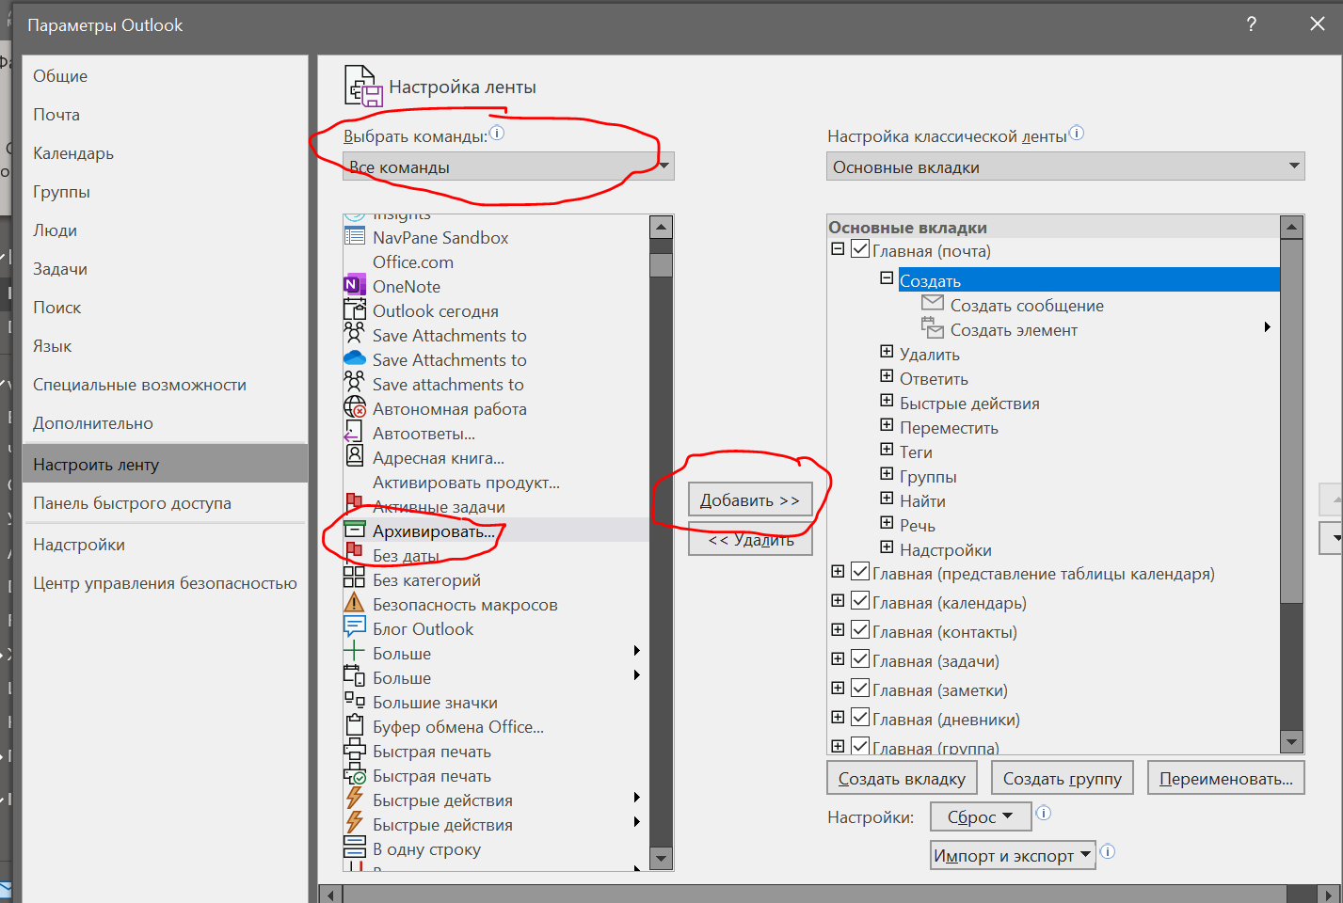Screen dimensions: 1343x903
Task: Click info icon beside Выбрать команды
Action: tap(497, 134)
